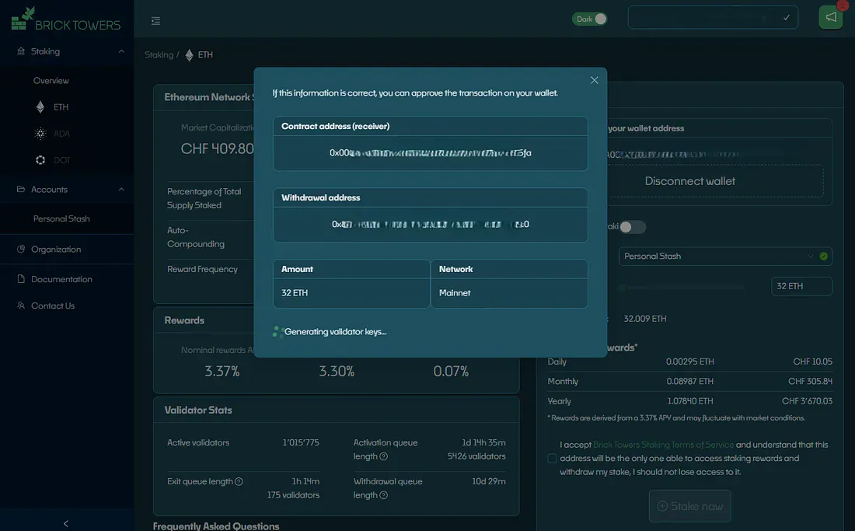Open the Documentation menu item
This screenshot has height=531, width=855.
point(61,279)
